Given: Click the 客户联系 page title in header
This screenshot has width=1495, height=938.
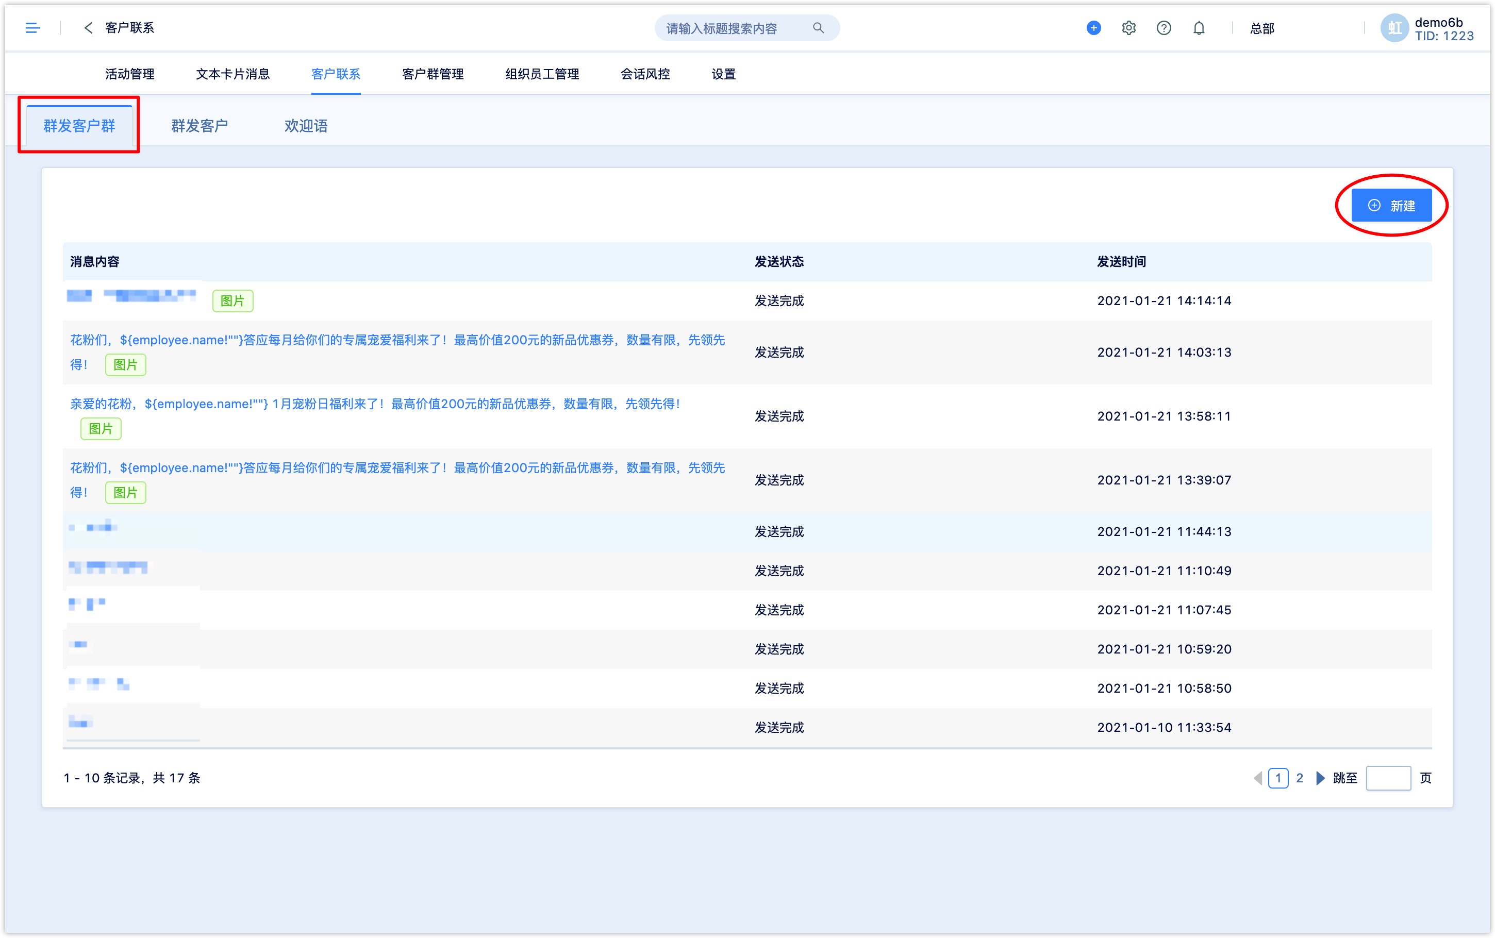Looking at the screenshot, I should click(x=129, y=28).
